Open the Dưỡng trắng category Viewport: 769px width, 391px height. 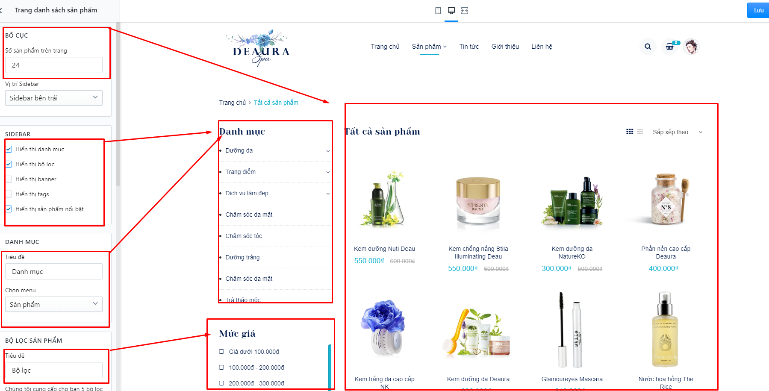click(242, 257)
